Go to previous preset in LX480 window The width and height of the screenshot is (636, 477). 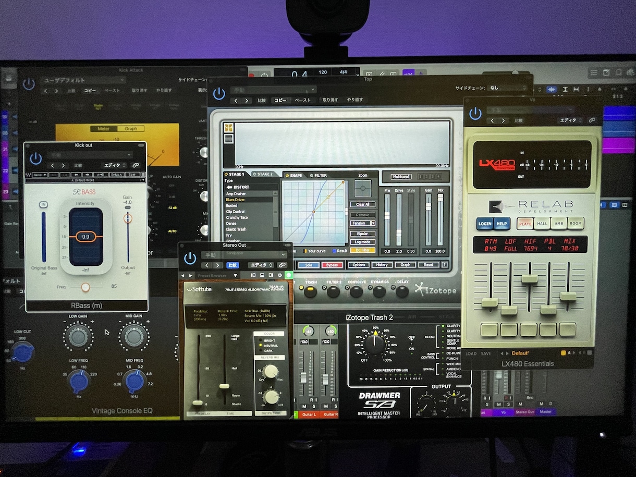(492, 120)
